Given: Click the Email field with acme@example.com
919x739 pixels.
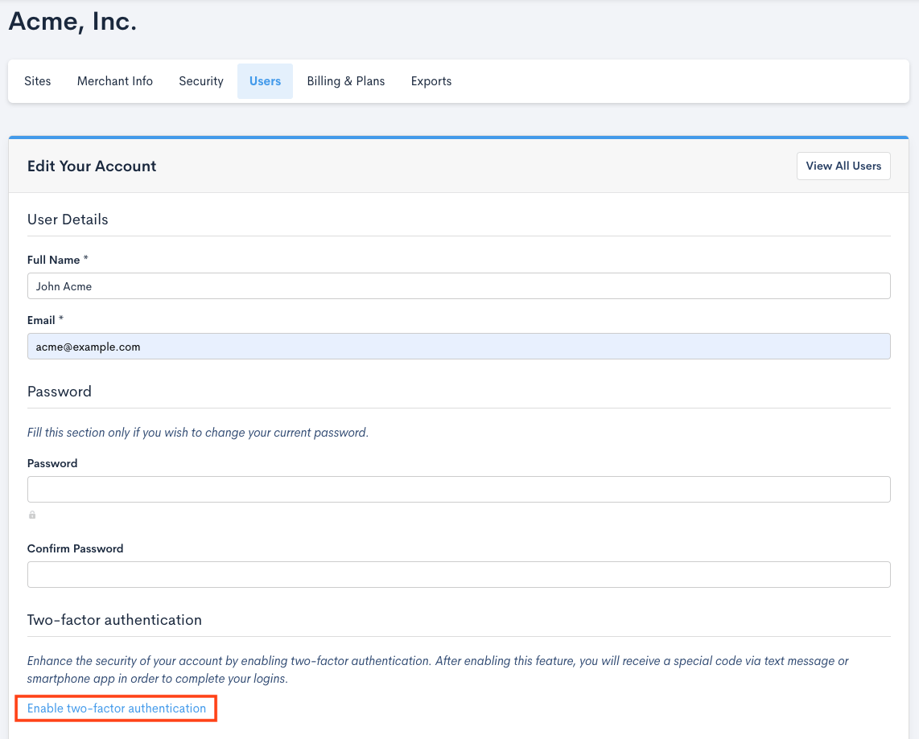Looking at the screenshot, I should coord(459,347).
